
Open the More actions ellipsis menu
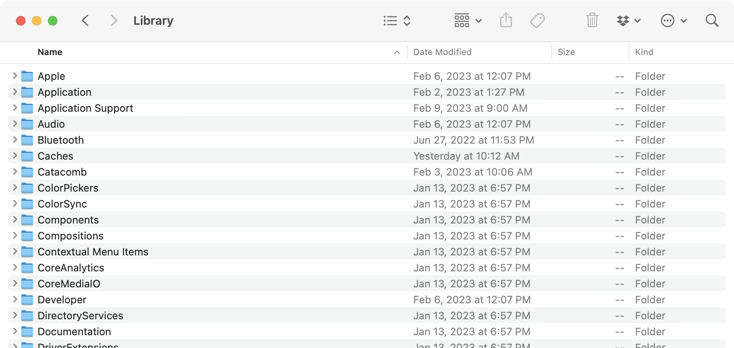click(x=673, y=21)
